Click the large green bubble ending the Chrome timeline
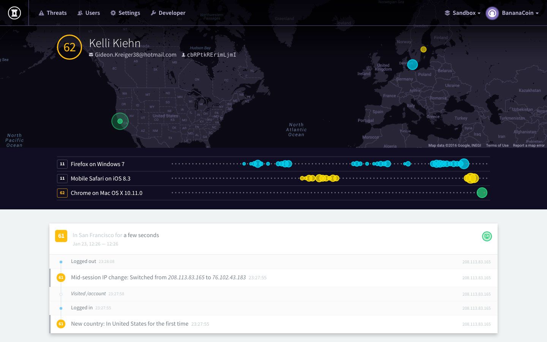The image size is (547, 342). [482, 193]
